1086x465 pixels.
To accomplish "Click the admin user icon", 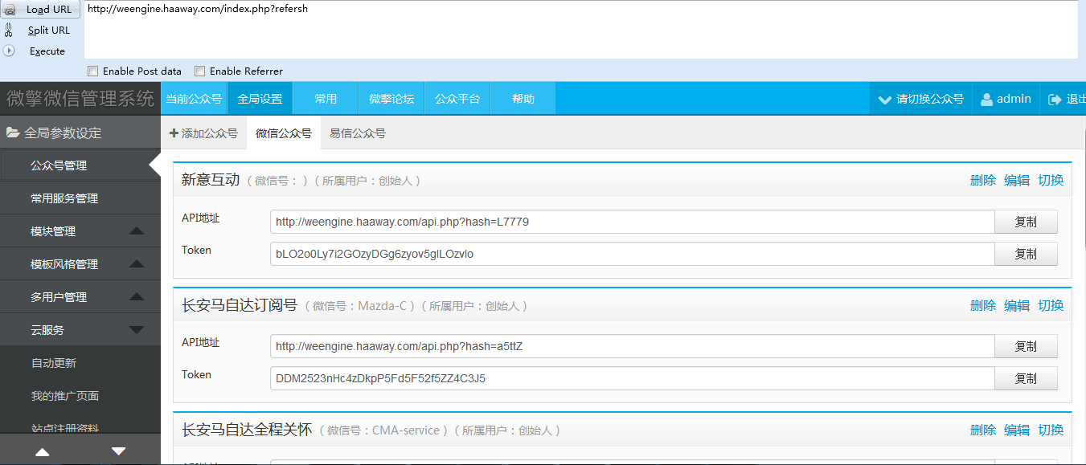I will click(986, 99).
